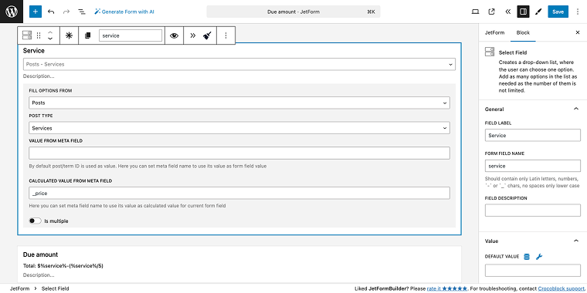Click the calculated formula Total text
This screenshot has width=587, height=293.
pyautogui.click(x=63, y=266)
